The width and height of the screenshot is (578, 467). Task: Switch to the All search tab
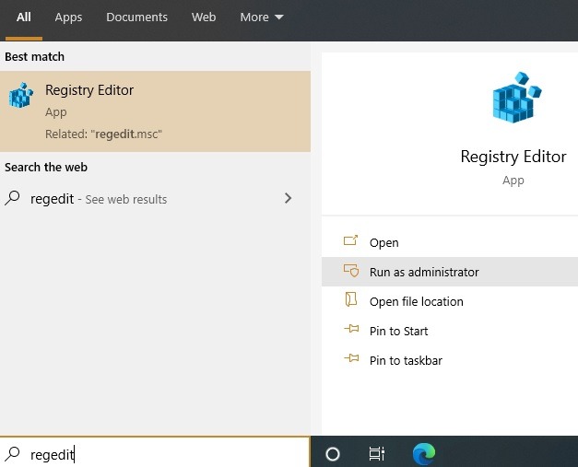[x=24, y=18]
